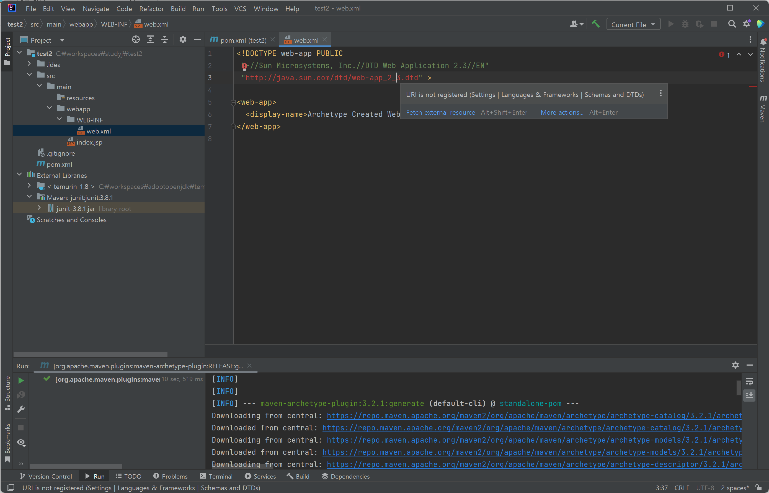Click the Build project hammer icon
This screenshot has height=493, width=769.
click(595, 24)
